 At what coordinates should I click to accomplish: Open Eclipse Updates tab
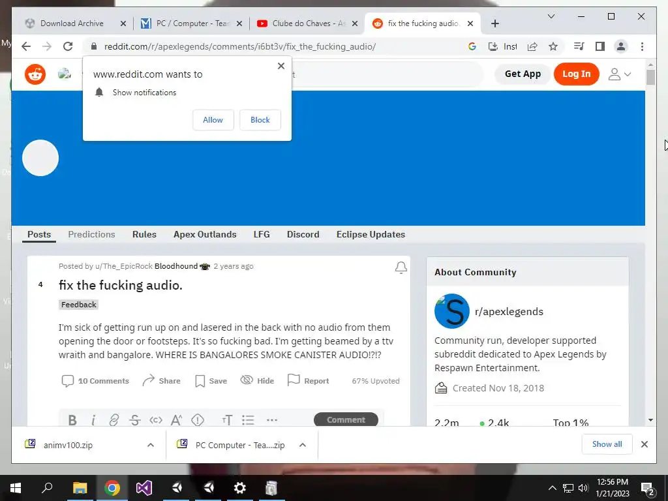tap(371, 234)
